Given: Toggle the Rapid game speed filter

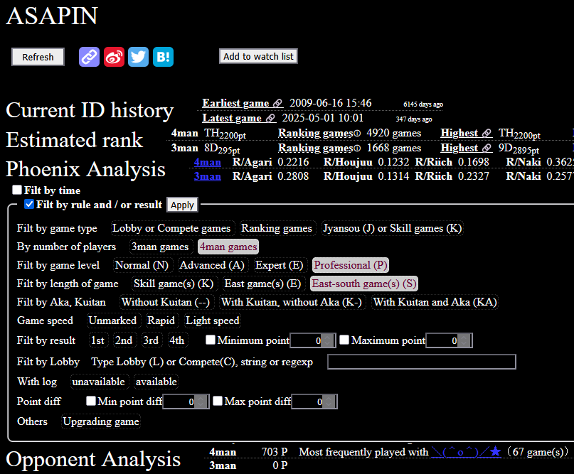Looking at the screenshot, I should click(x=161, y=321).
